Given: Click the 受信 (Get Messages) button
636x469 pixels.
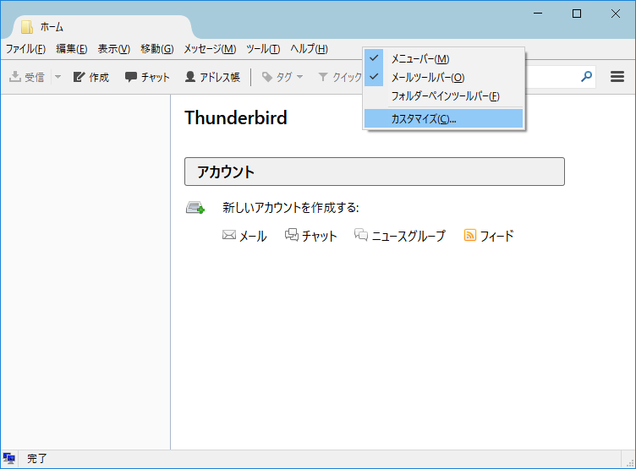Looking at the screenshot, I should pyautogui.click(x=27, y=77).
